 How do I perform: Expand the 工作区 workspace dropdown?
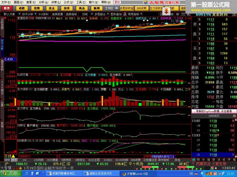[x=116, y=8]
